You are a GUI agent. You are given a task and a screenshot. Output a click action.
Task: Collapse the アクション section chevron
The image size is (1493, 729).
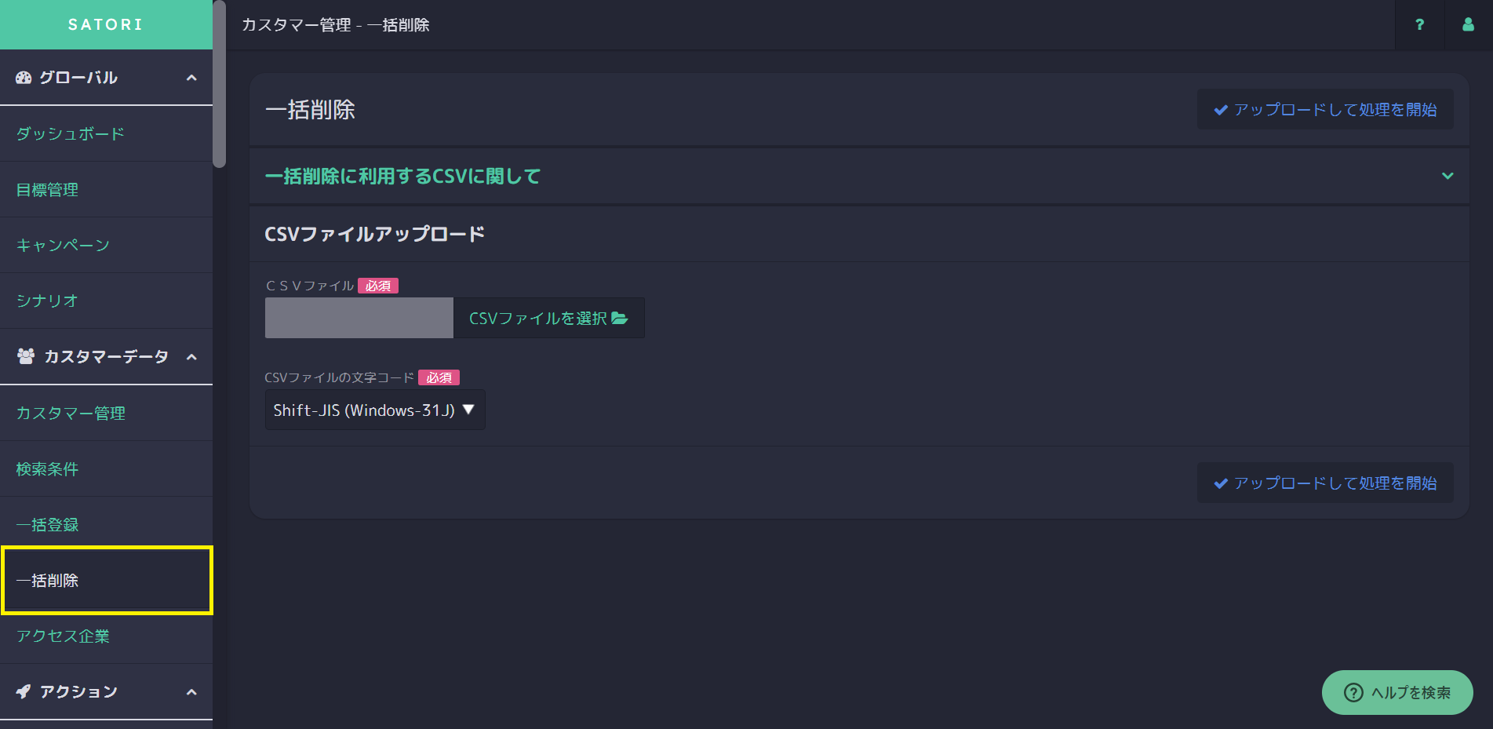(191, 692)
